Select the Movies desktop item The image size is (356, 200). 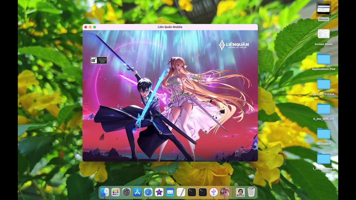(x=324, y=11)
